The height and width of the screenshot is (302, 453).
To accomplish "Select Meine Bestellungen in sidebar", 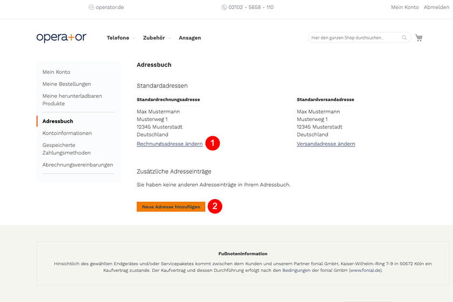I will (x=67, y=84).
